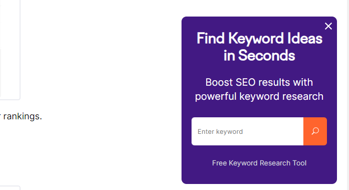
Task: Click the word "Keyword" in the popup heading
Action: click(x=256, y=39)
